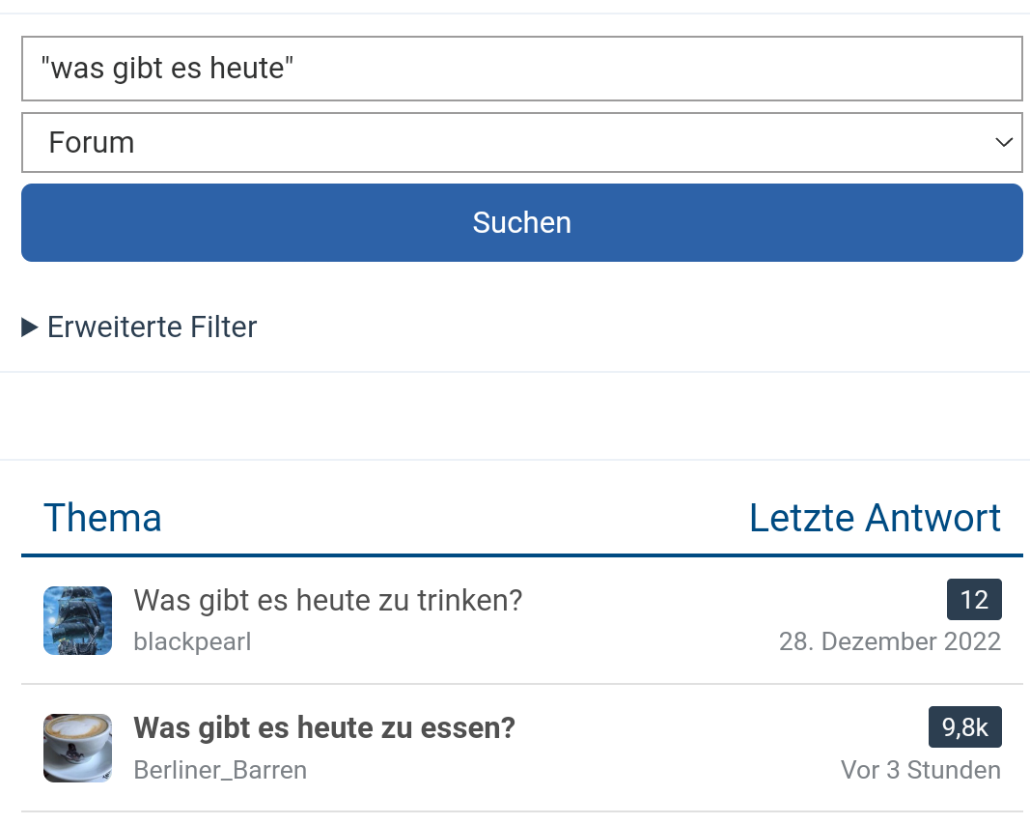
Task: Jump to the last reply from 28. Dezember 2022
Action: tap(889, 641)
